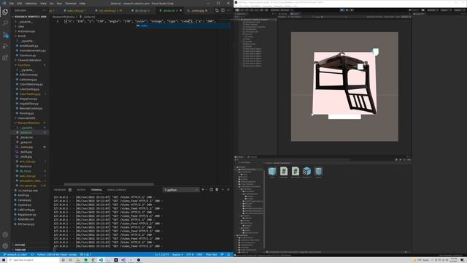Split the editor to the right
The width and height of the screenshot is (467, 263).
(x=223, y=10)
